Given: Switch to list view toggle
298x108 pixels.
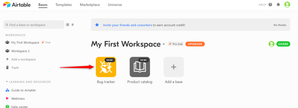Looking at the screenshot, I should [72, 25].
